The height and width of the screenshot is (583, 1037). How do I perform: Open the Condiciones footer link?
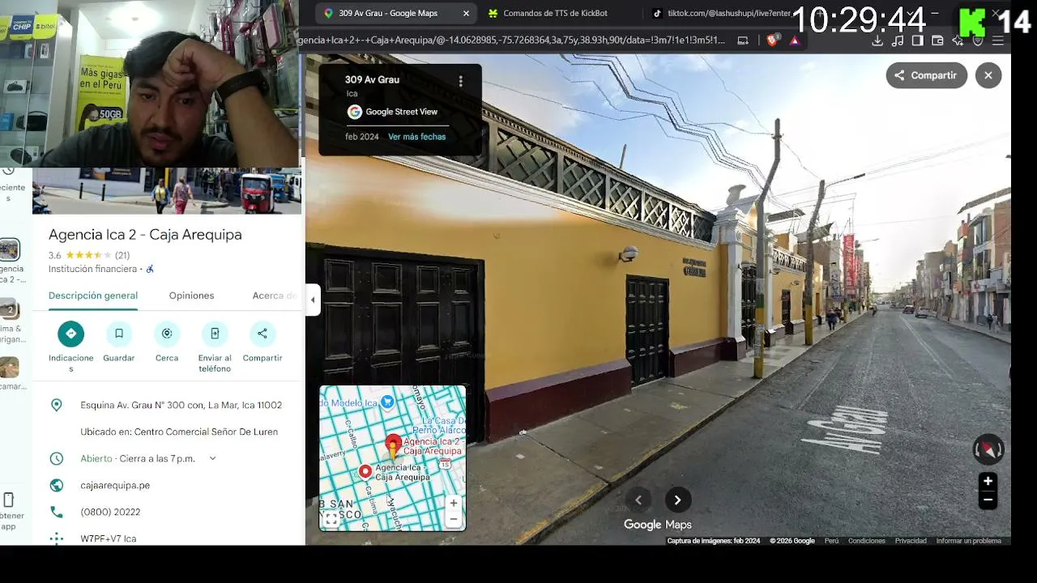(x=867, y=541)
